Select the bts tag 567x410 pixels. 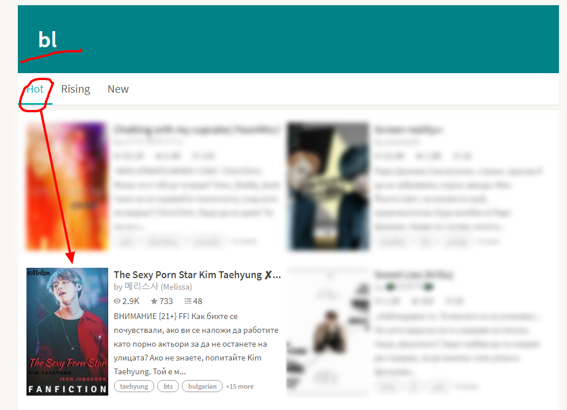coord(168,386)
